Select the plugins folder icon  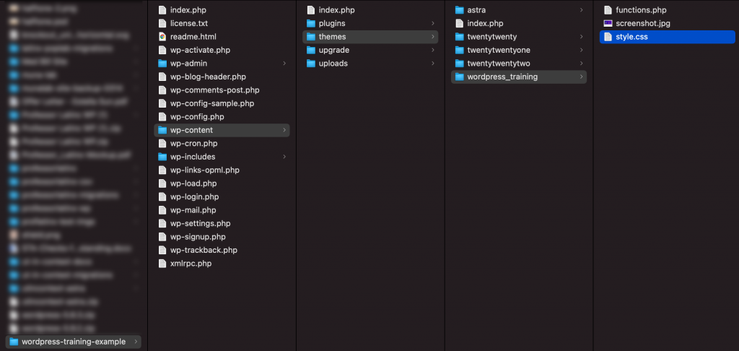click(310, 23)
